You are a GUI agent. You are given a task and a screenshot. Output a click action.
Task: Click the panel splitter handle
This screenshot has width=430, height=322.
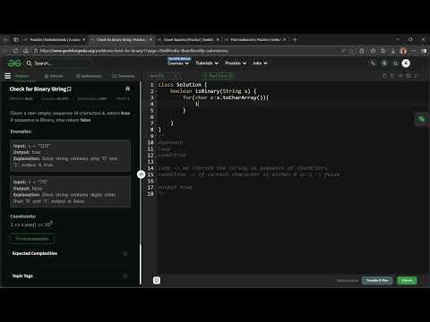click(x=141, y=174)
